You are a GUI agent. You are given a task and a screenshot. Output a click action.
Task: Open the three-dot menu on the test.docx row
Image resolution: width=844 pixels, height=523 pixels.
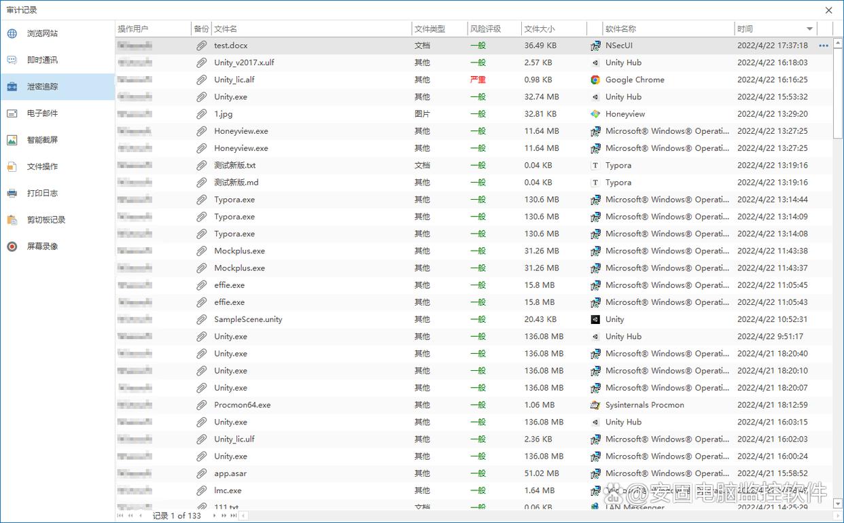[824, 46]
